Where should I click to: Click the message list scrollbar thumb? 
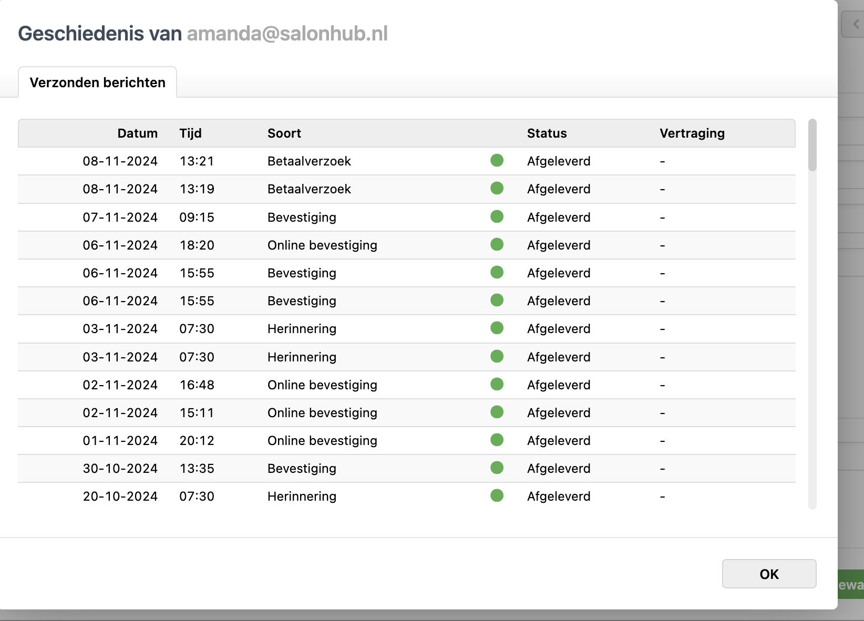click(x=812, y=146)
